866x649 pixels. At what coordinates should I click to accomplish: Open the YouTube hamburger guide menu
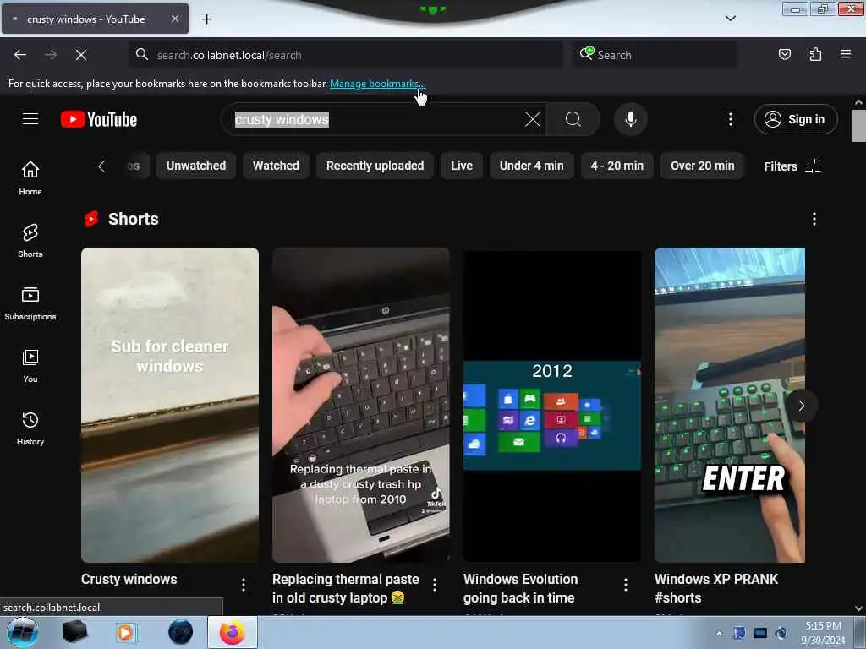[30, 119]
